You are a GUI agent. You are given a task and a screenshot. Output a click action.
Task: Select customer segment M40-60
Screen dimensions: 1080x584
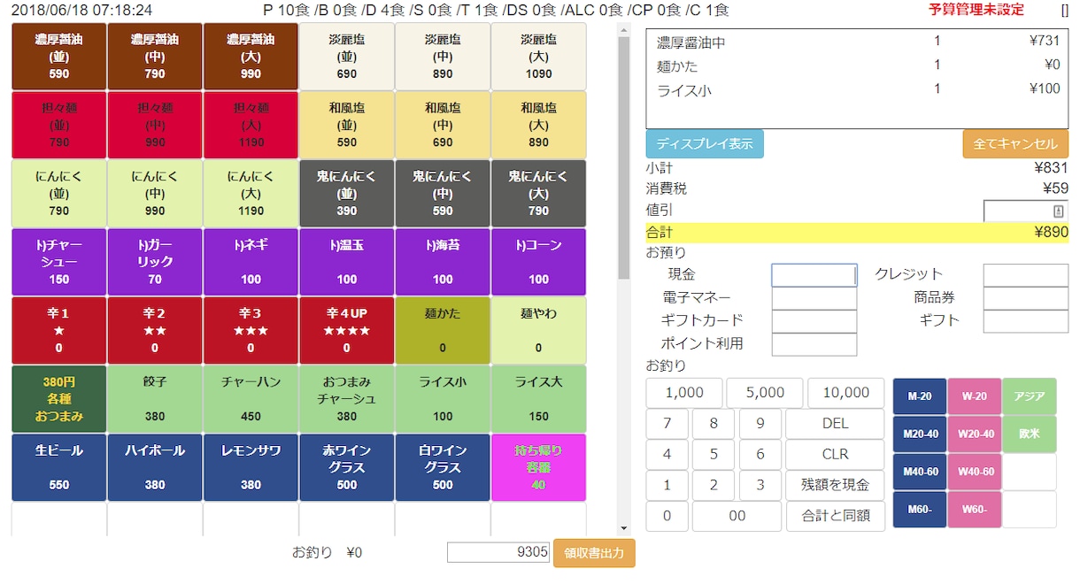[x=920, y=472]
